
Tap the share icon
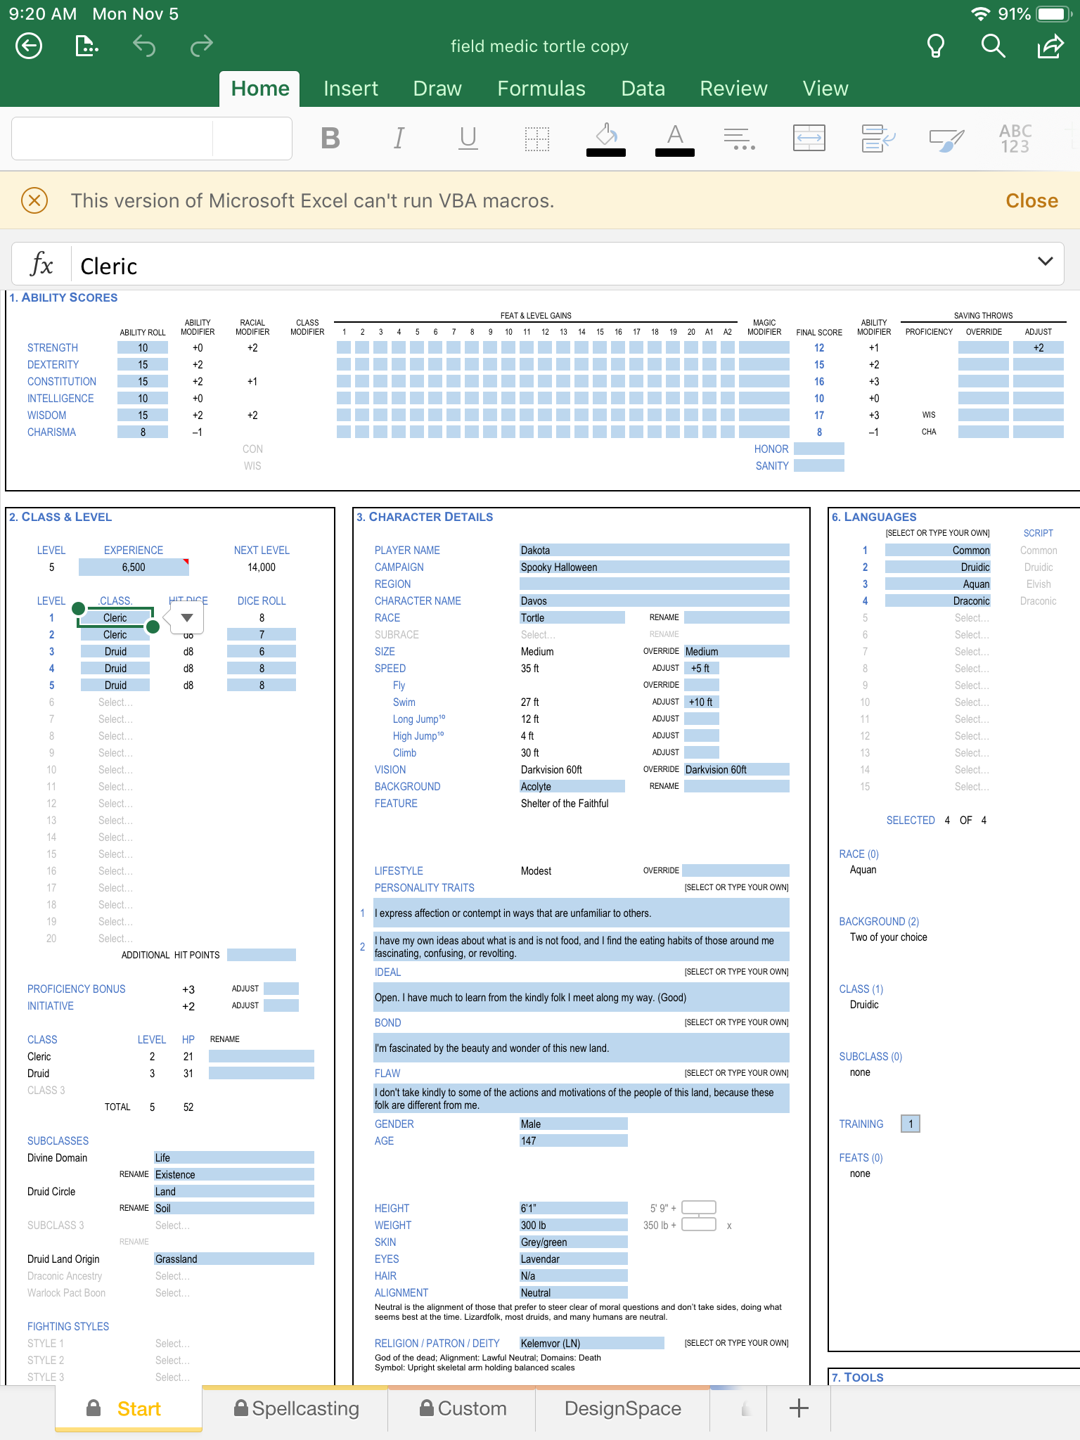coord(1050,46)
